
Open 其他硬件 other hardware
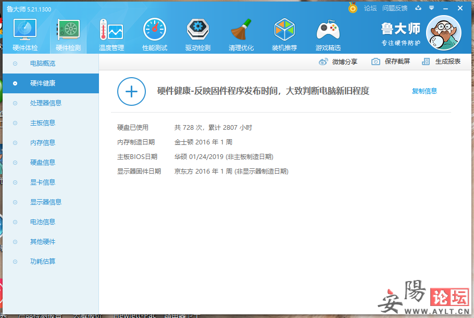51,242
